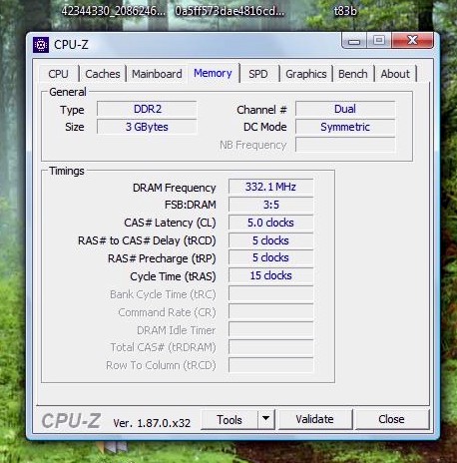Show the About tab
Viewport: 457px width, 463px height.
(395, 74)
